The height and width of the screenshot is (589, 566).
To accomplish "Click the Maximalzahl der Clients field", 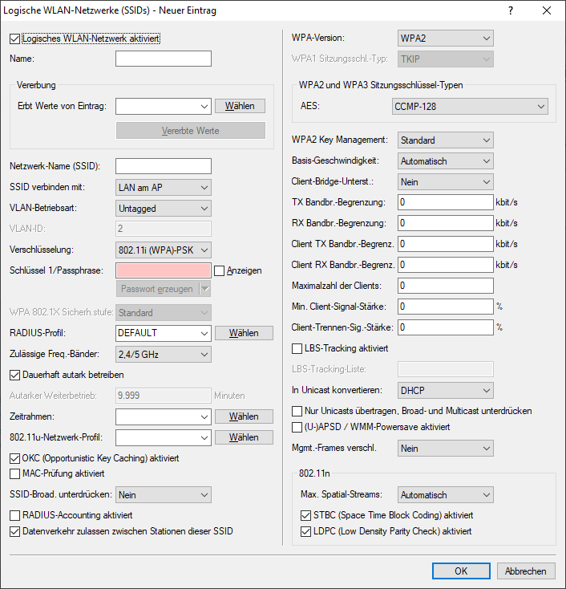I will point(446,286).
